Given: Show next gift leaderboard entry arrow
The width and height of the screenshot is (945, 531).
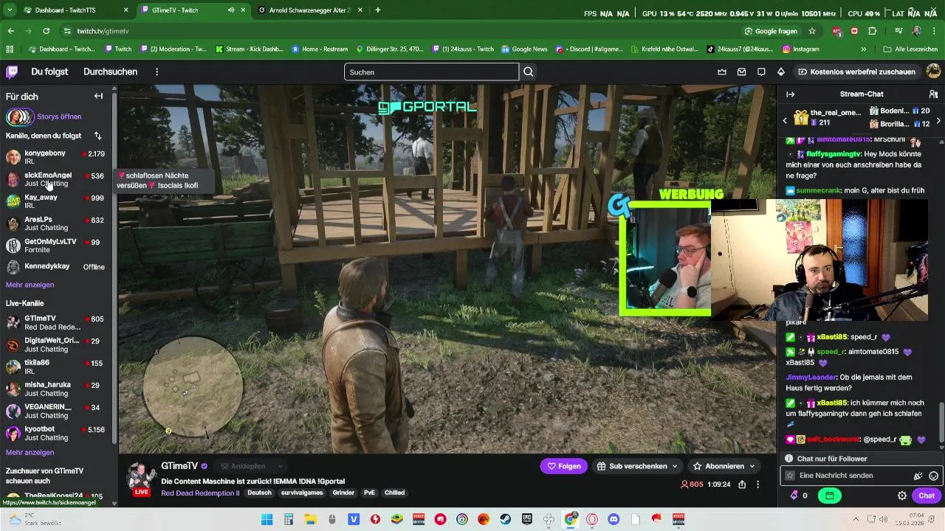Looking at the screenshot, I should [x=938, y=120].
